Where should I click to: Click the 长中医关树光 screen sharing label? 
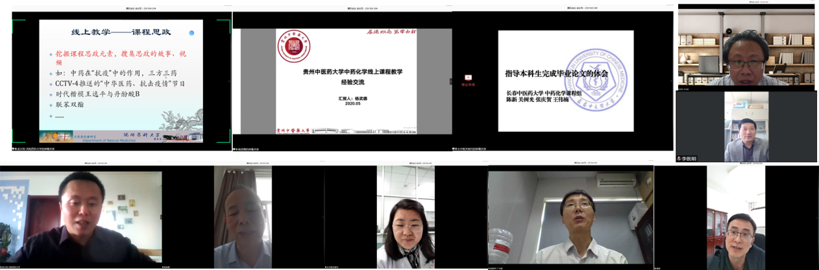tap(471, 149)
